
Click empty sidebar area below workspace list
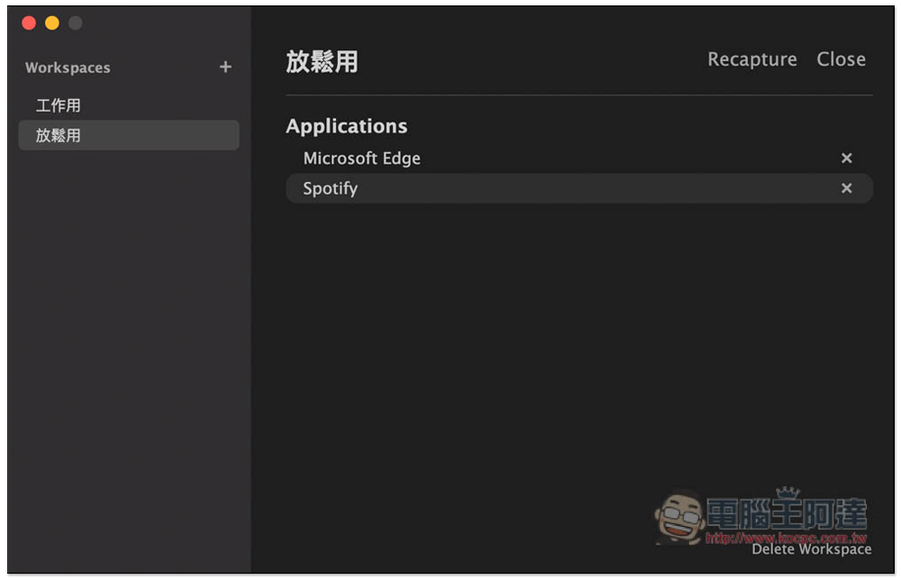(x=129, y=356)
